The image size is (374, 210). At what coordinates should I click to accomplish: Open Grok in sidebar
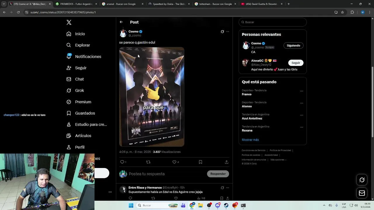tap(75, 90)
